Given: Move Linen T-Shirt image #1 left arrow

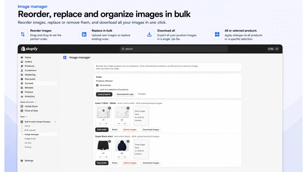Looking at the screenshot, I should [x=101, y=123].
